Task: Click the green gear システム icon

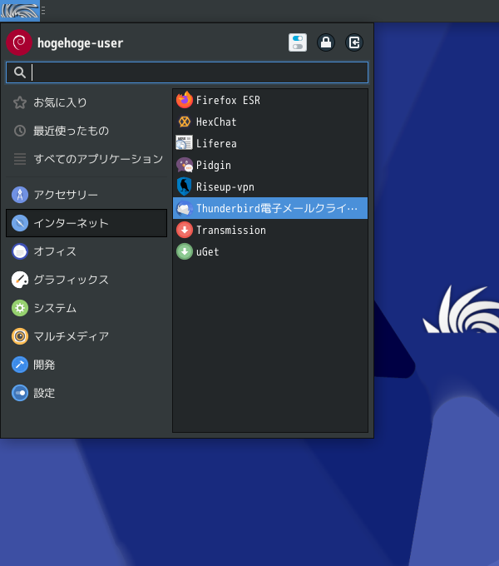Action: point(20,308)
